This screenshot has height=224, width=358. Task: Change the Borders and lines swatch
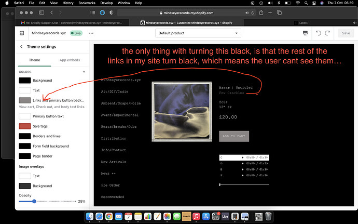click(25, 136)
